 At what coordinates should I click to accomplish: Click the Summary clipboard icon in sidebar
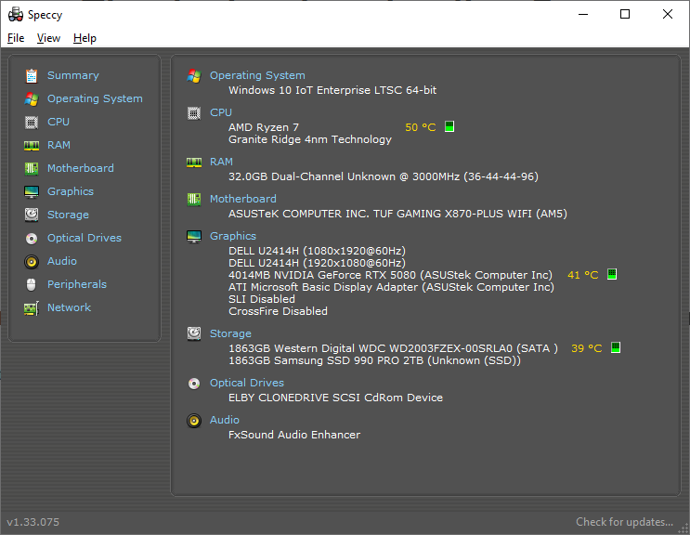(x=32, y=75)
